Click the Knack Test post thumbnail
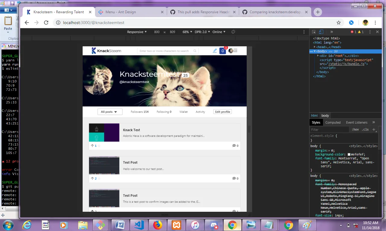Screen dimensions: 386x231 tap(104, 132)
